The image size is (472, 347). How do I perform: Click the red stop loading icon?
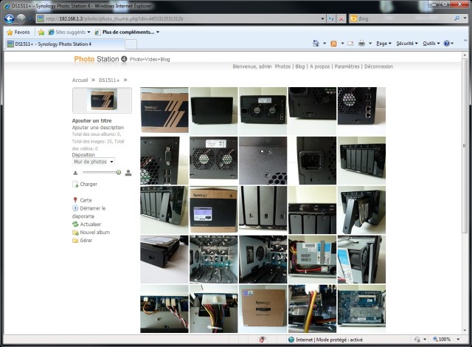341,18
